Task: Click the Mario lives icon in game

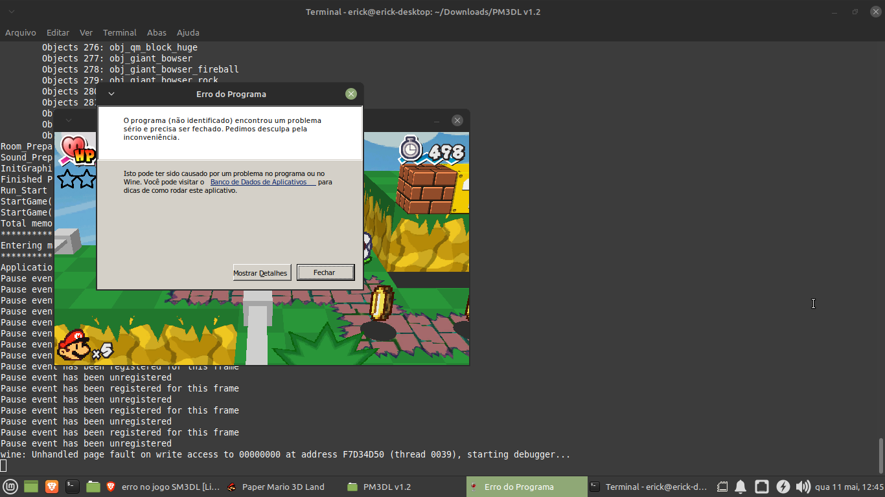Action: click(74, 345)
